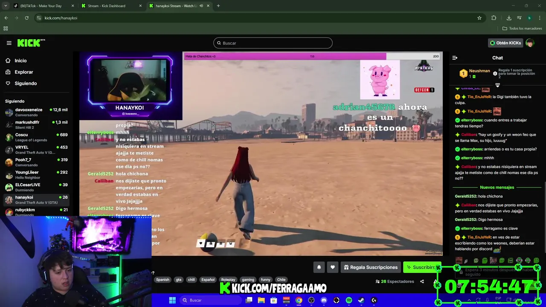Click the Obtén KICKs button
The width and height of the screenshot is (546, 307).
tap(505, 43)
